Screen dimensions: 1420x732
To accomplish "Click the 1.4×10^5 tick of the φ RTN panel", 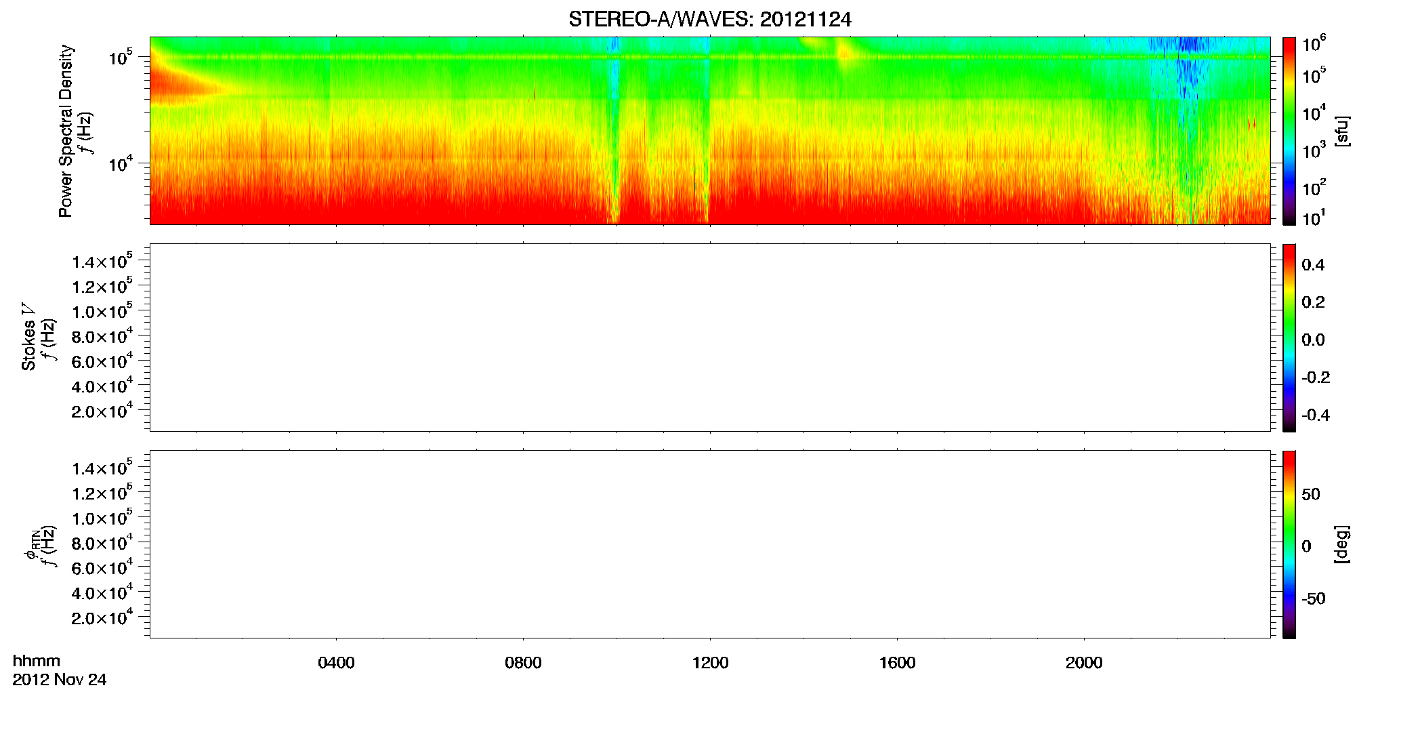I will pos(102,467).
